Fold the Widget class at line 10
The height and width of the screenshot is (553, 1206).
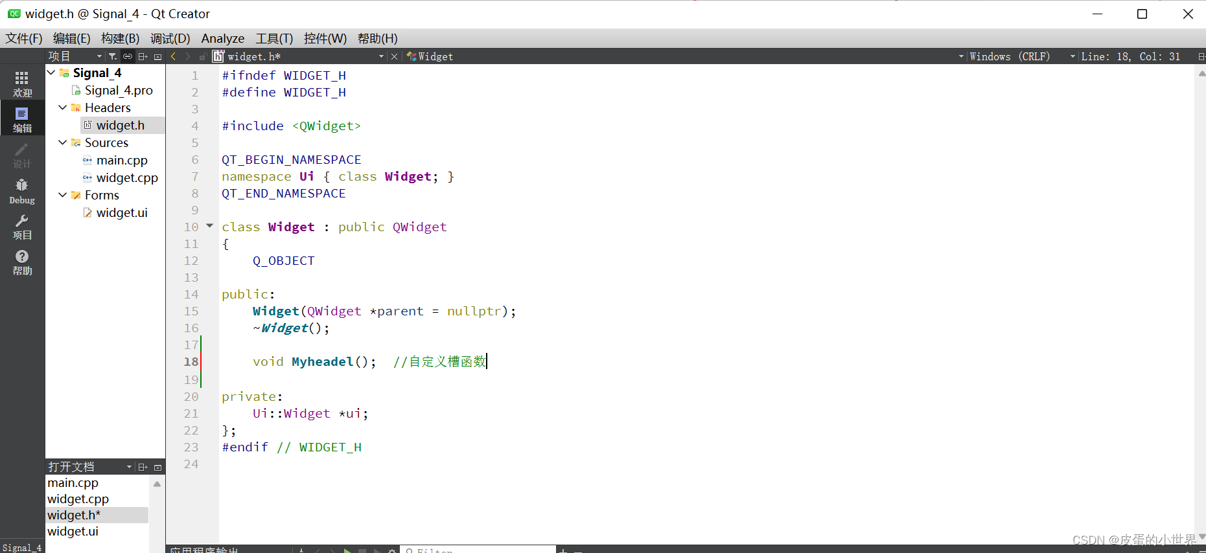pos(209,226)
